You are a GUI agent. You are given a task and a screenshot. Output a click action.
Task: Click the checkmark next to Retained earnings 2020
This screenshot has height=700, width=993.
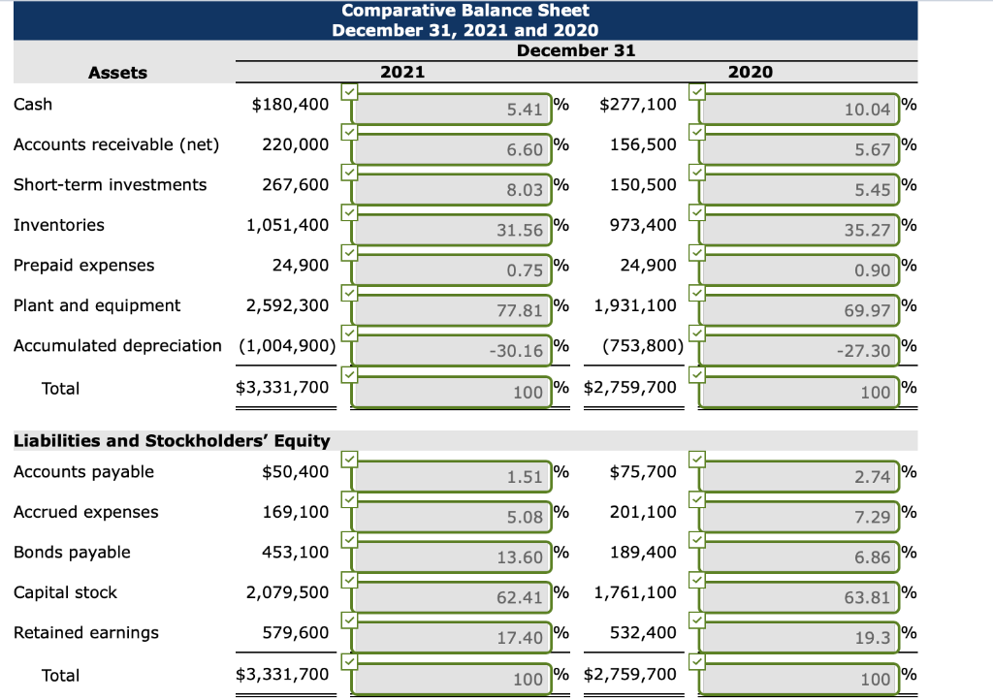click(x=696, y=620)
